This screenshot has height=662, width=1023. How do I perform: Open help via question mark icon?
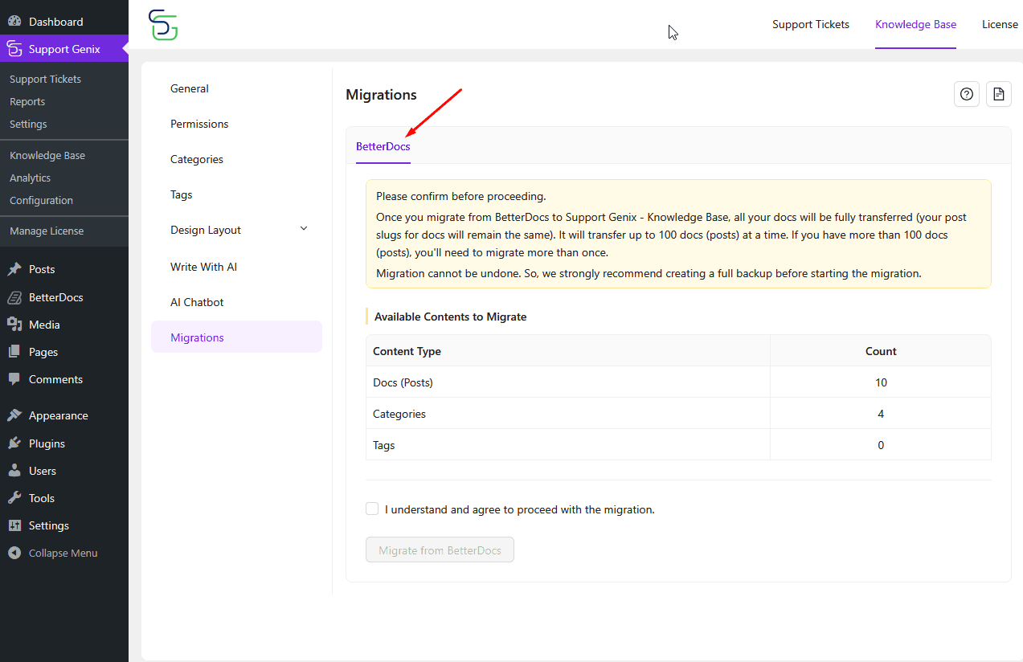pyautogui.click(x=967, y=94)
